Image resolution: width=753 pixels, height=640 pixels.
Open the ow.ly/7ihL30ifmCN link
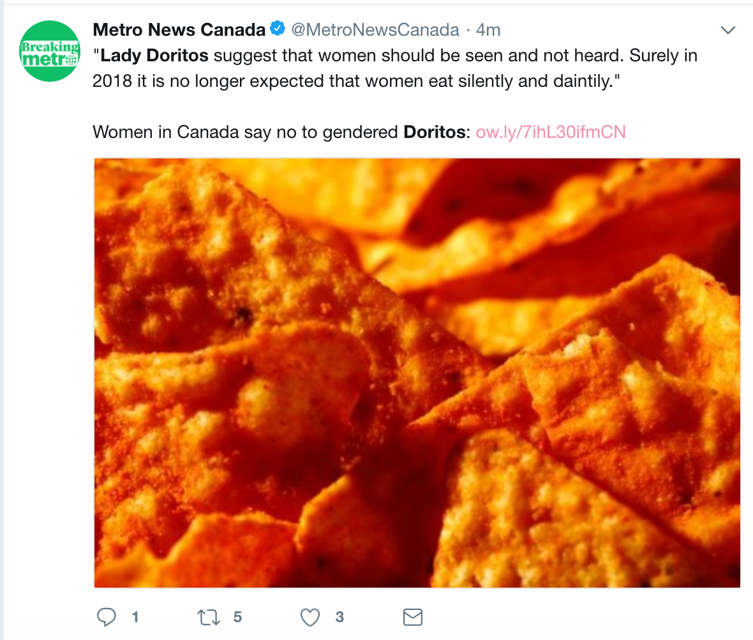551,132
